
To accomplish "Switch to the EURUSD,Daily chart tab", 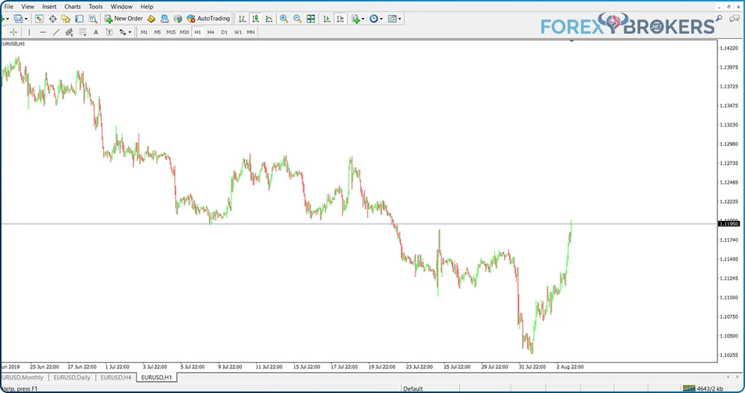I will coord(72,377).
